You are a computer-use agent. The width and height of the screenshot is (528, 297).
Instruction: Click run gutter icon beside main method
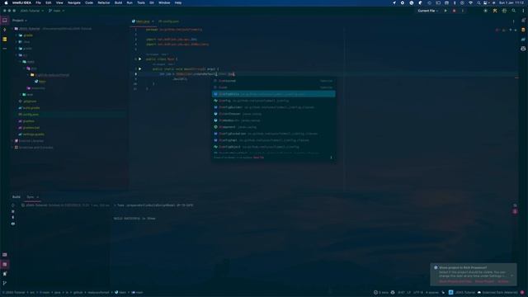tap(140, 69)
